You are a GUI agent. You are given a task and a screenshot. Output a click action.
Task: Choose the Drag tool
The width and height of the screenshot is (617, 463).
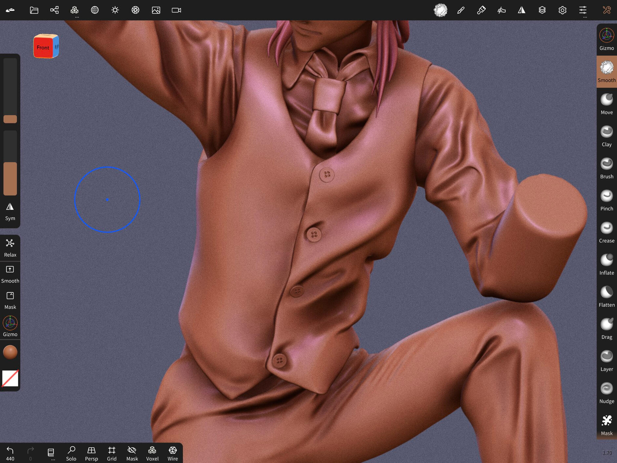(x=606, y=328)
